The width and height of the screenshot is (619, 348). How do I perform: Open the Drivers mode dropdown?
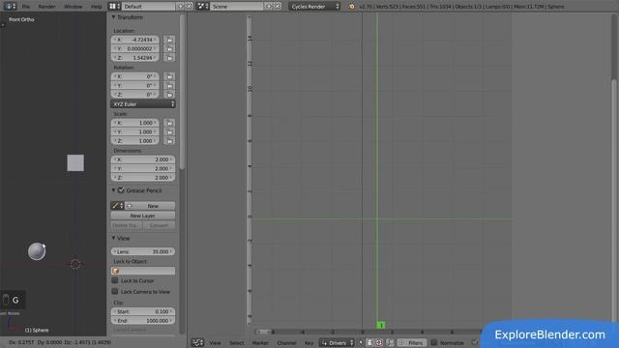click(x=337, y=343)
